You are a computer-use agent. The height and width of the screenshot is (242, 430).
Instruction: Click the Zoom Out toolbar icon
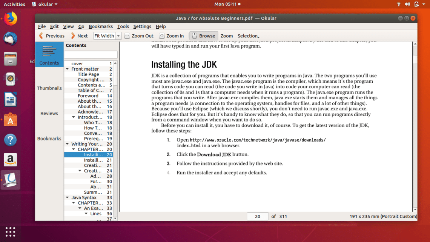point(127,36)
